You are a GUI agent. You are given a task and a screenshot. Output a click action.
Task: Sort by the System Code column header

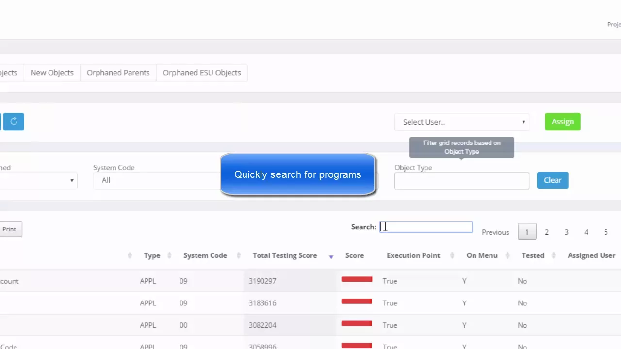pyautogui.click(x=205, y=255)
